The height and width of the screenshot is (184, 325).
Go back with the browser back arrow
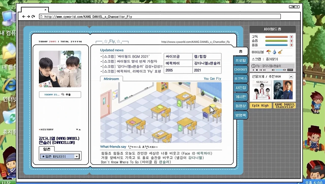(x=24, y=17)
